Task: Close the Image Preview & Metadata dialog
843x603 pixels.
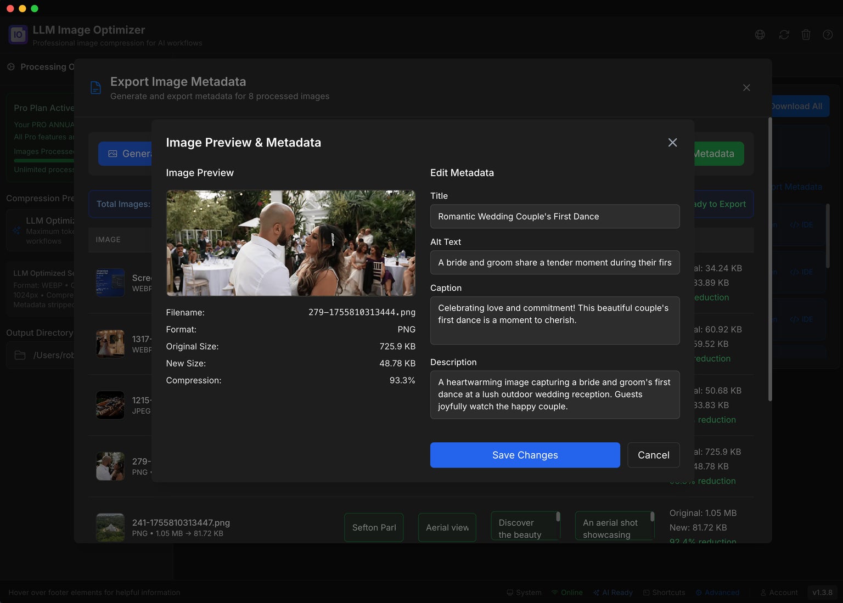Action: [x=672, y=143]
